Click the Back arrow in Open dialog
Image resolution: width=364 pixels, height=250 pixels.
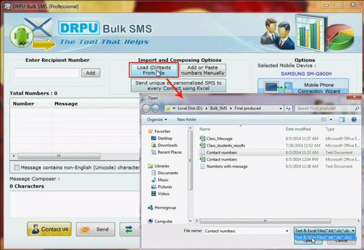(x=146, y=108)
